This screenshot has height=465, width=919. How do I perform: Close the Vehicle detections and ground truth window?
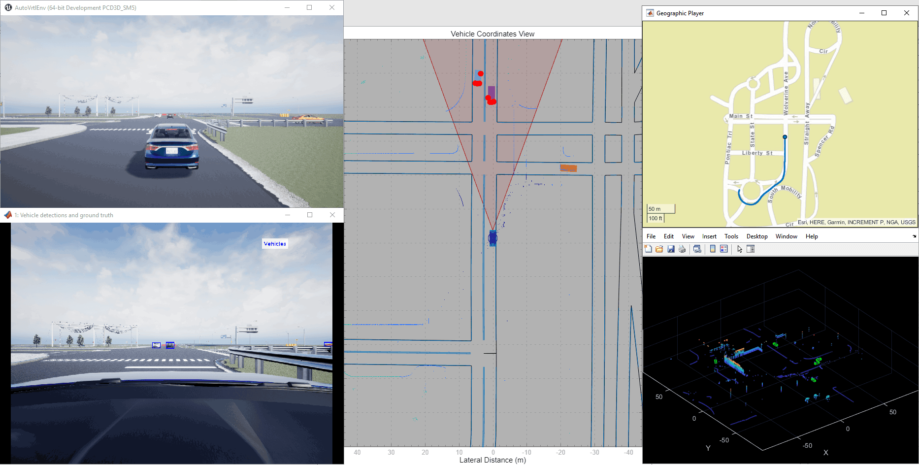tap(332, 215)
